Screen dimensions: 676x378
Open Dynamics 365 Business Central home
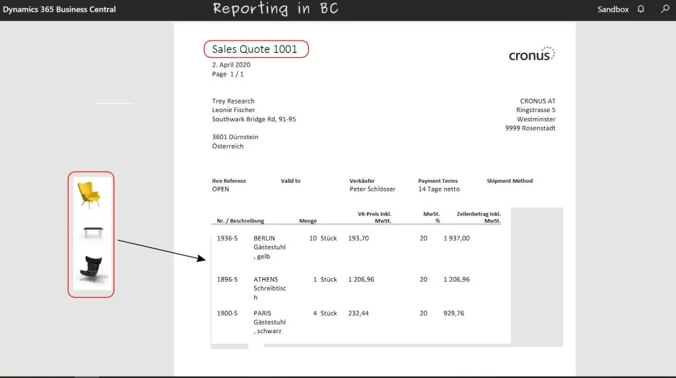[x=59, y=9]
